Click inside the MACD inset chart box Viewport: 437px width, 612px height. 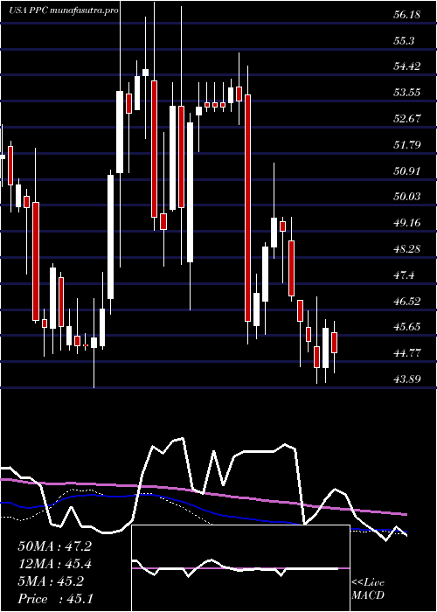pos(240,568)
